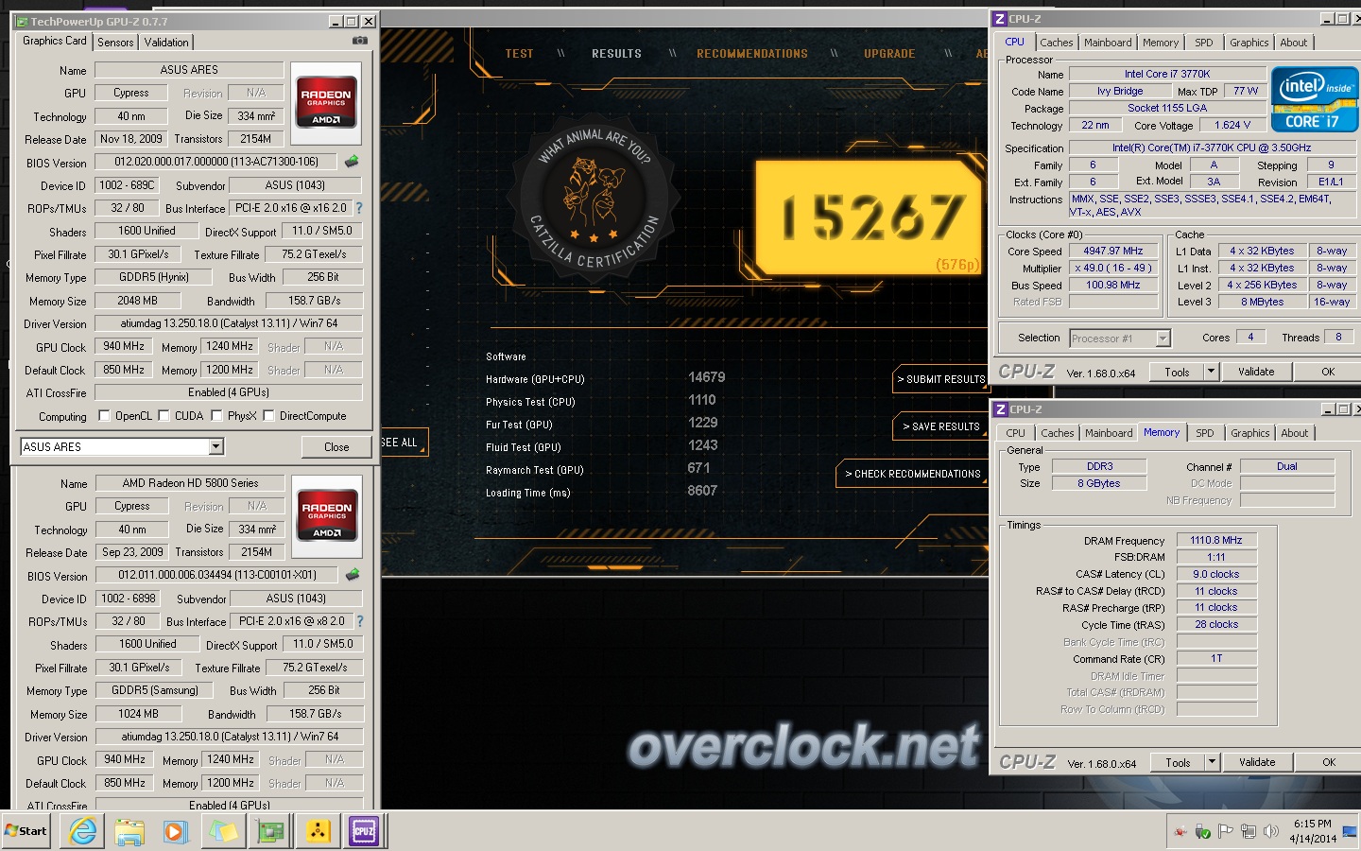Click the green security tray icon
Image resolution: width=1361 pixels, height=851 pixels.
(x=1203, y=832)
